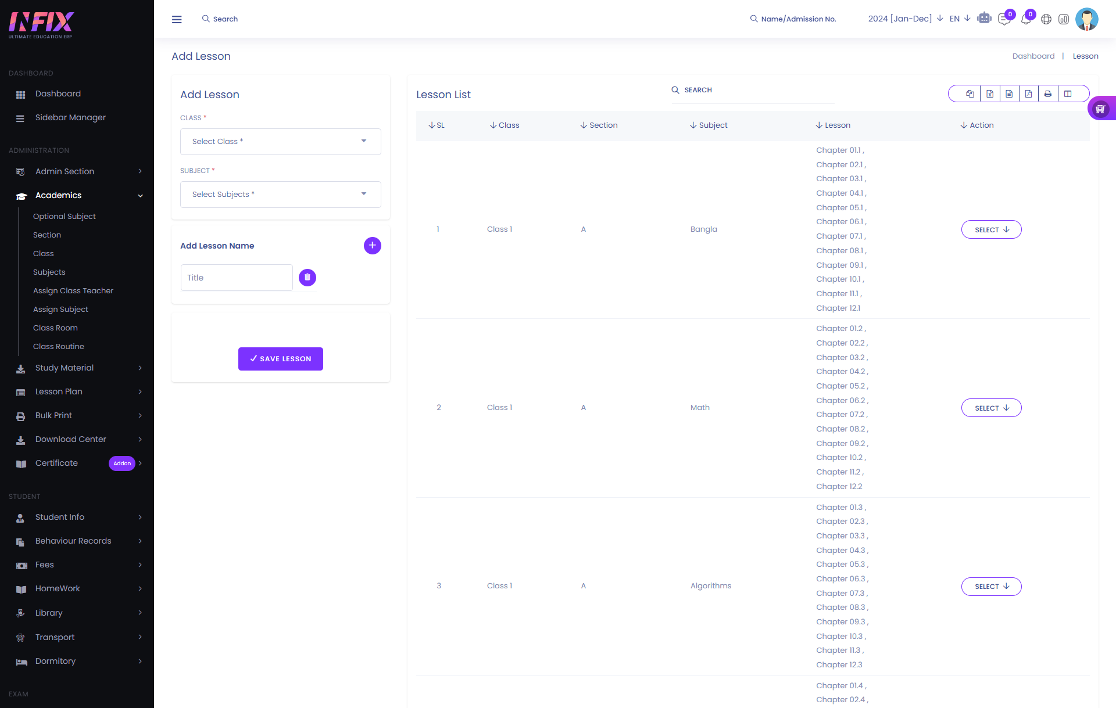Screen dimensions: 1116x708
Task: Open the Select Subjects dropdown
Action: pyautogui.click(x=280, y=195)
